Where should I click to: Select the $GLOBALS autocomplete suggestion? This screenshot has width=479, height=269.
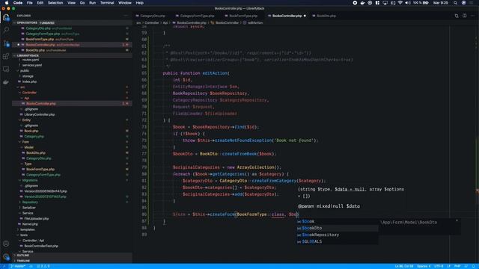tap(337, 241)
